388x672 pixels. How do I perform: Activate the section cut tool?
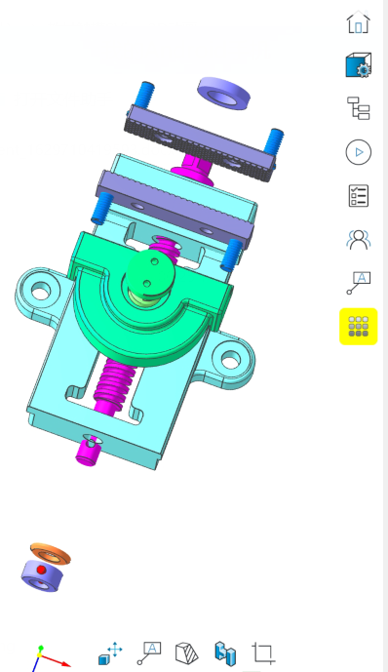[x=187, y=653]
